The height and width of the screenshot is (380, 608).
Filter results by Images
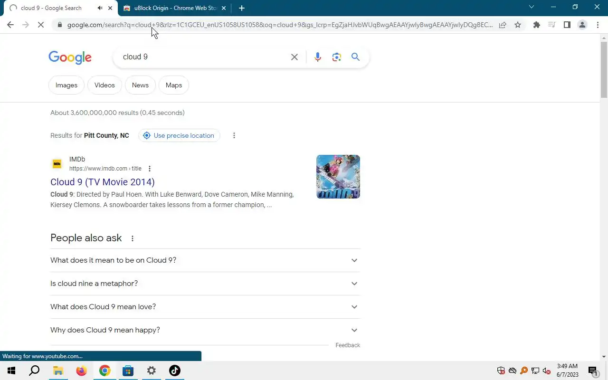tap(66, 85)
